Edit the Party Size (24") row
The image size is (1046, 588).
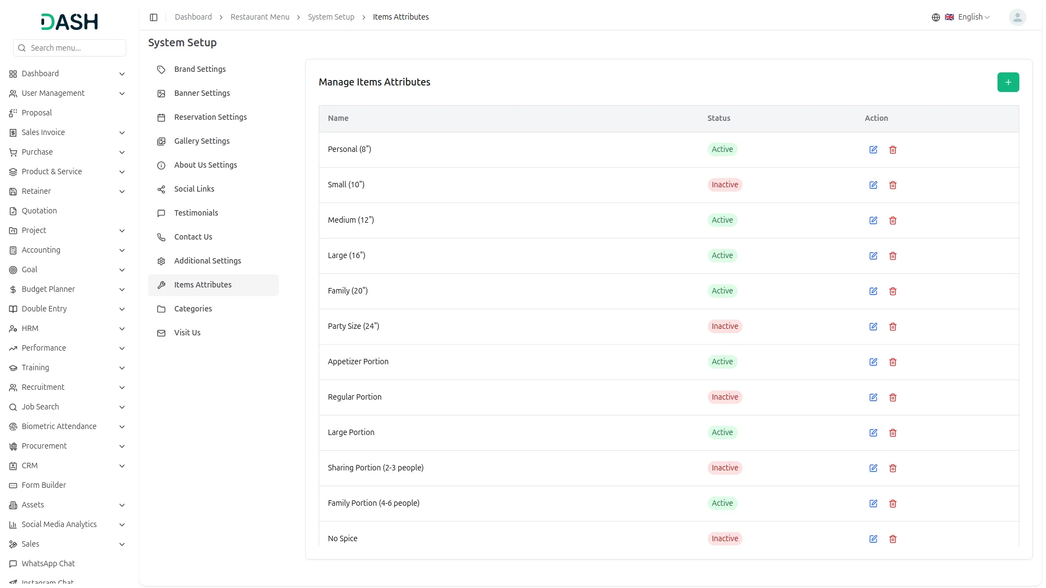(x=873, y=327)
